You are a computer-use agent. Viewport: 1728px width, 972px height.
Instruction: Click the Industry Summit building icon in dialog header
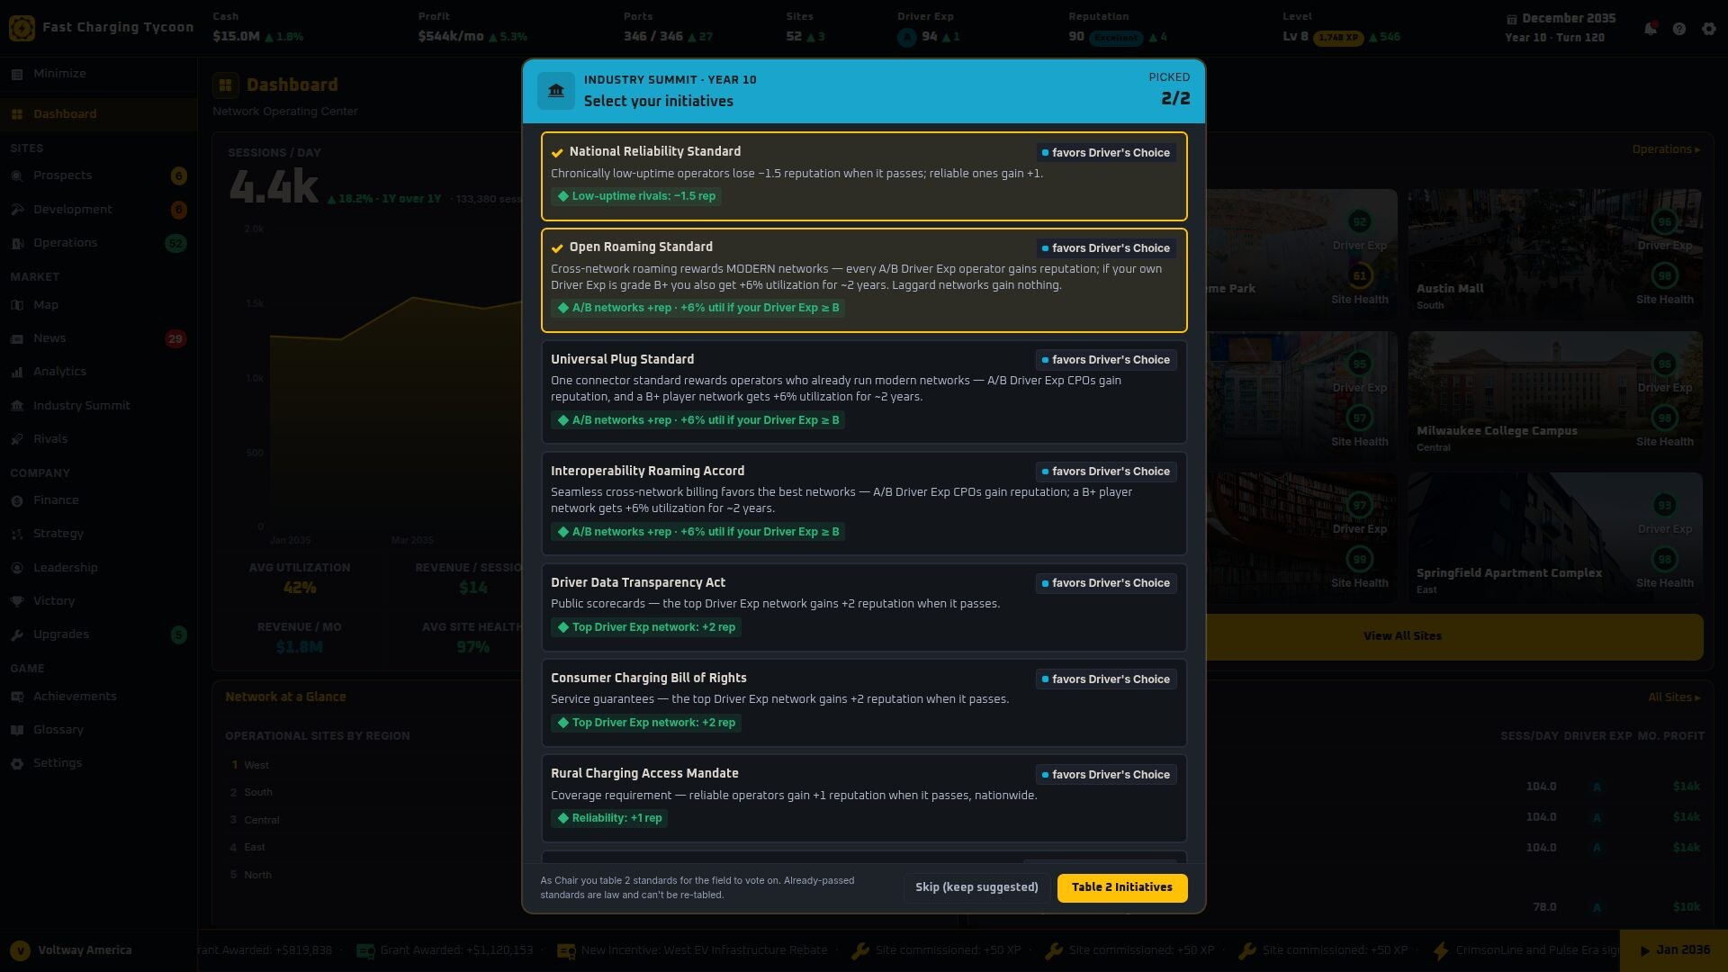(556, 91)
